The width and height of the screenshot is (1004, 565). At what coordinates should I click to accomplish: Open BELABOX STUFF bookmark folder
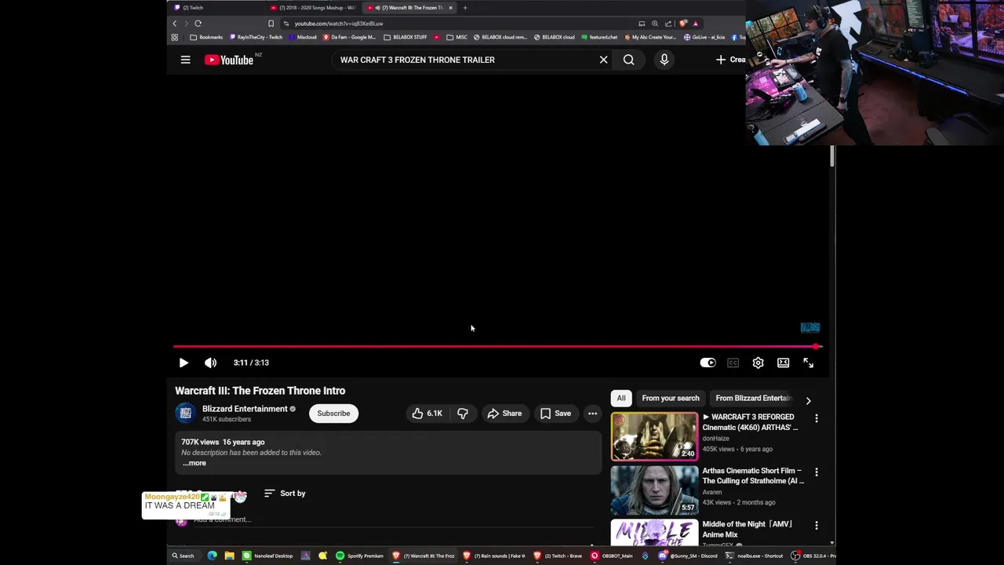point(405,37)
